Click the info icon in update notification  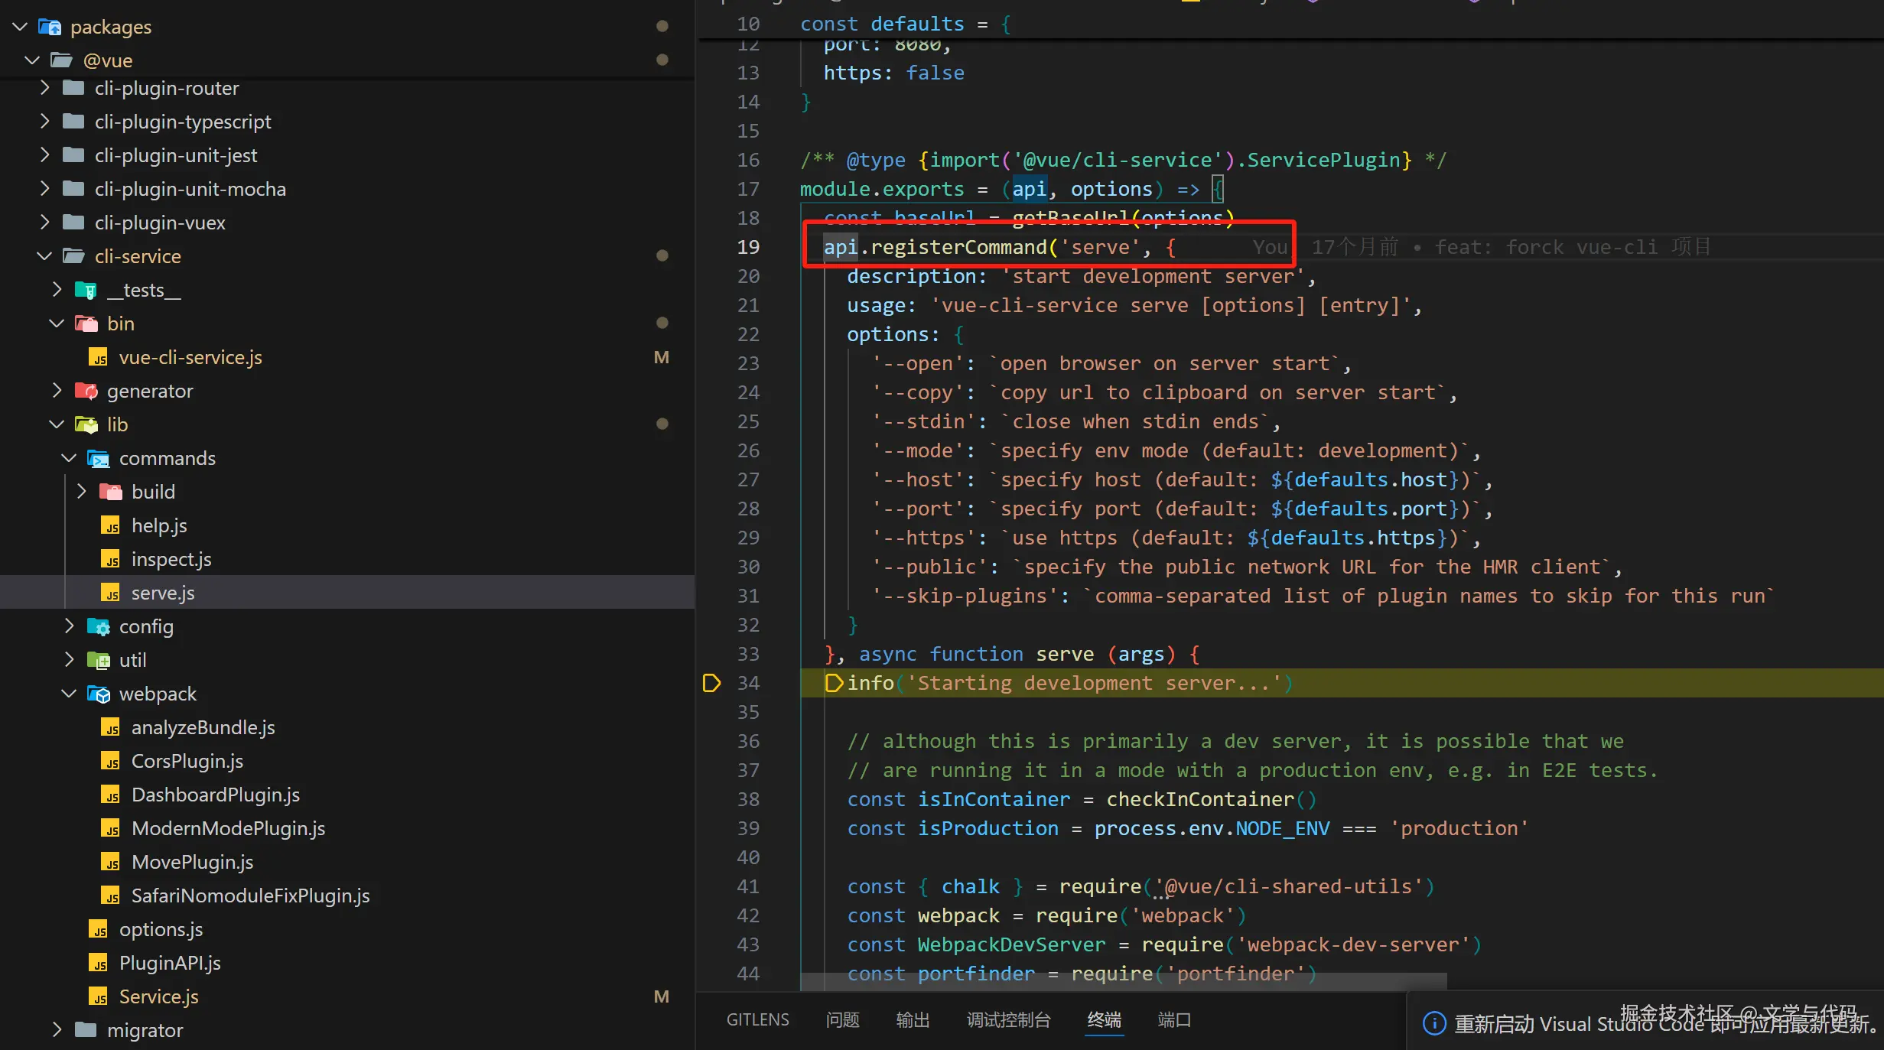(1434, 1023)
